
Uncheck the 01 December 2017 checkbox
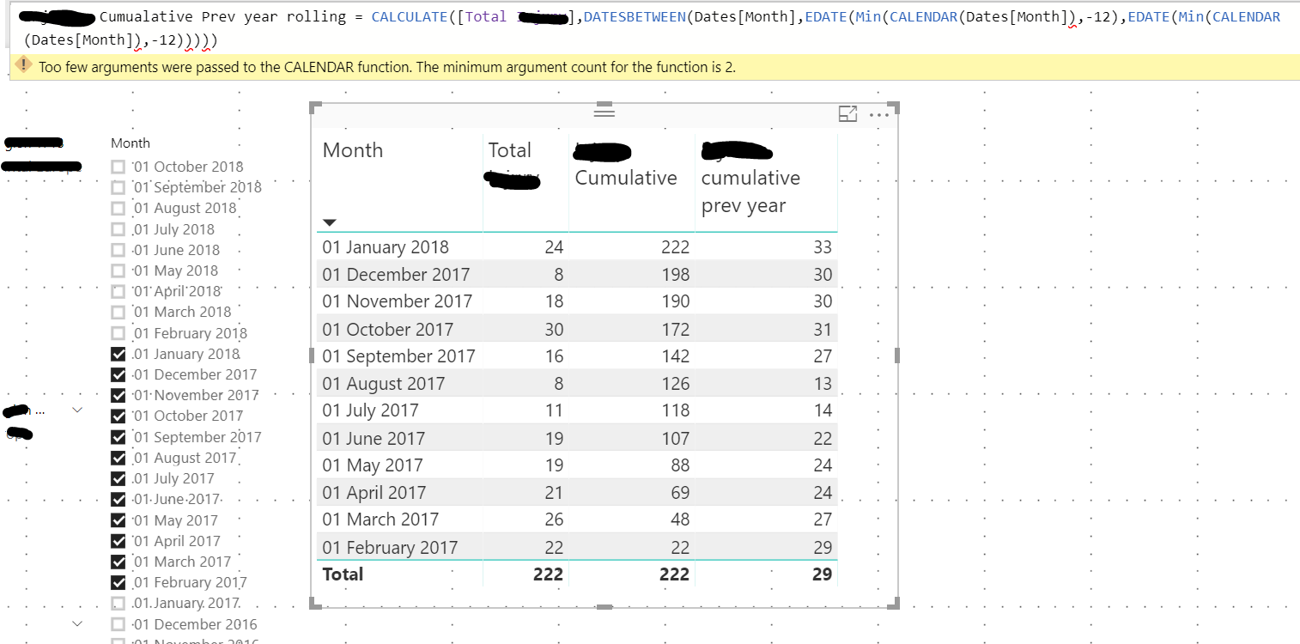click(x=118, y=374)
